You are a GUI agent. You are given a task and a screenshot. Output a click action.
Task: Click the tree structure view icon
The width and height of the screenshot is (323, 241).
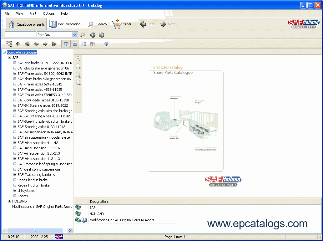[x=9, y=44]
